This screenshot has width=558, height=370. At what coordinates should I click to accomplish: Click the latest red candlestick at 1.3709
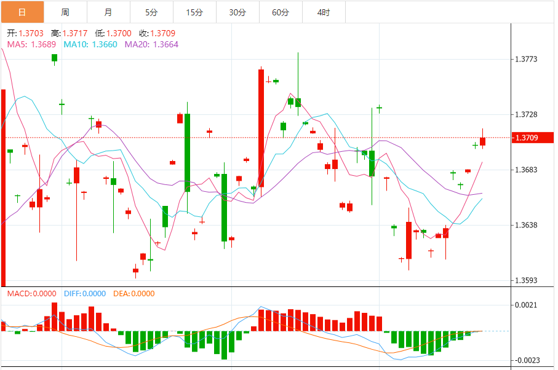[x=482, y=141]
